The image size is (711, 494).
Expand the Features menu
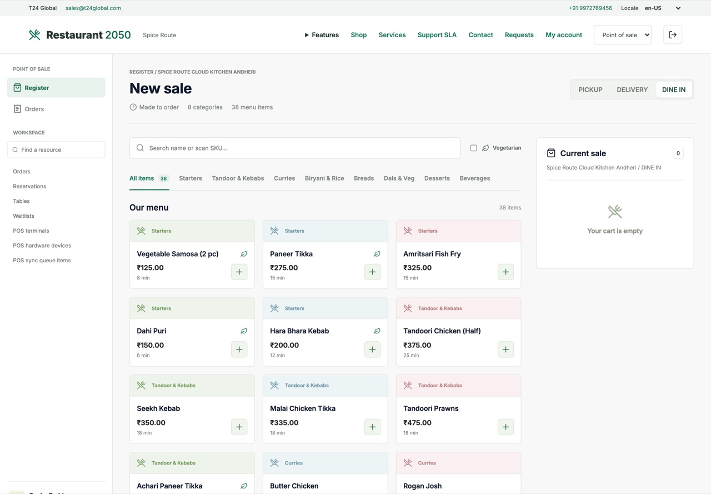click(x=322, y=35)
